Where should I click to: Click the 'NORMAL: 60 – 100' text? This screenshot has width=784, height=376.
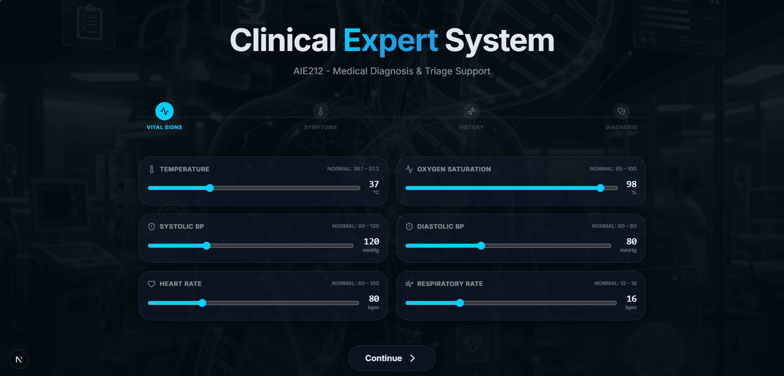click(355, 283)
